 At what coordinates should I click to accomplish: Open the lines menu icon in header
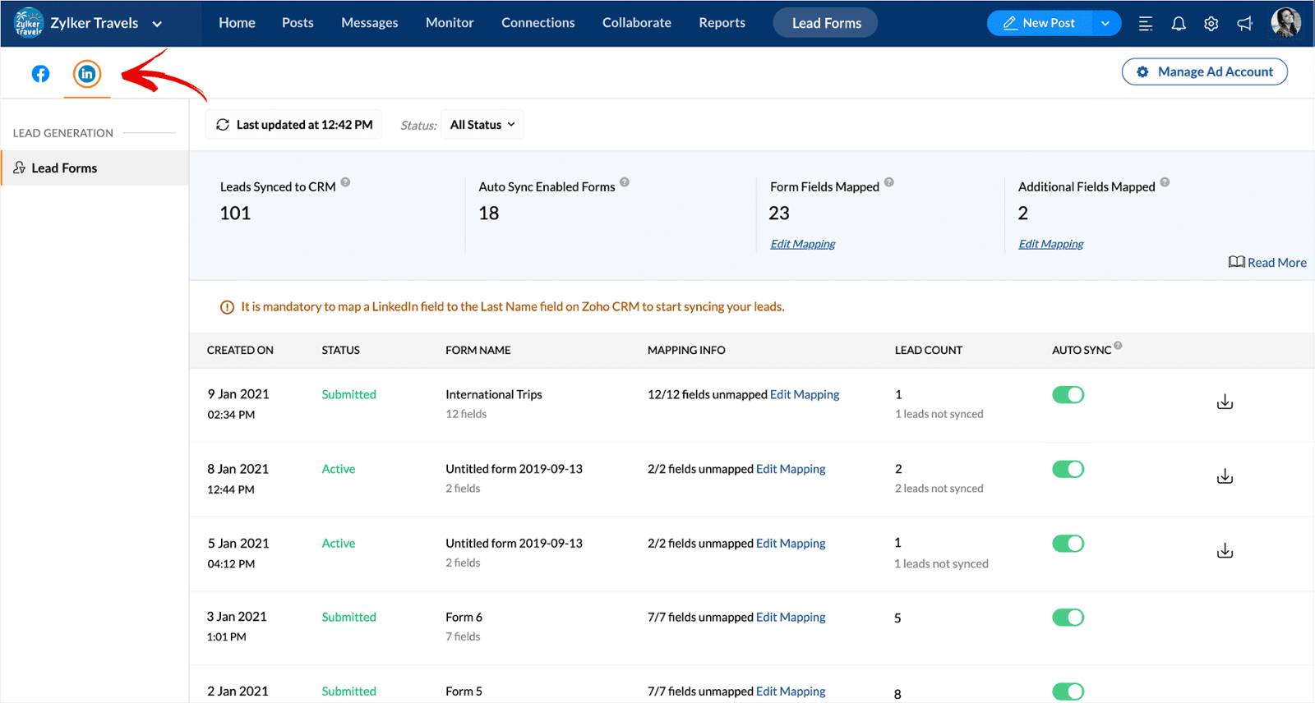click(1145, 24)
